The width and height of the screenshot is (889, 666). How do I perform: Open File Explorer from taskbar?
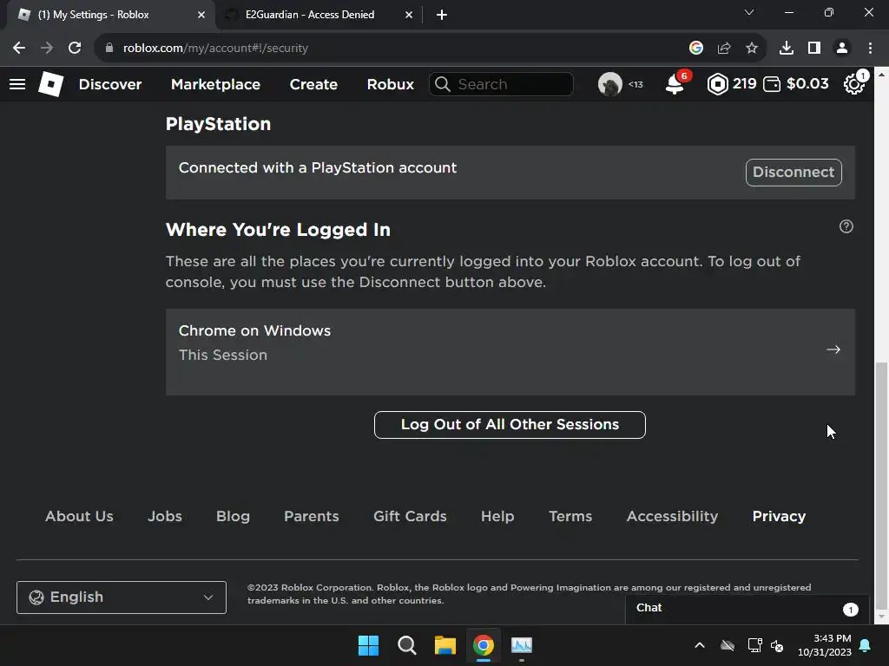click(x=445, y=645)
